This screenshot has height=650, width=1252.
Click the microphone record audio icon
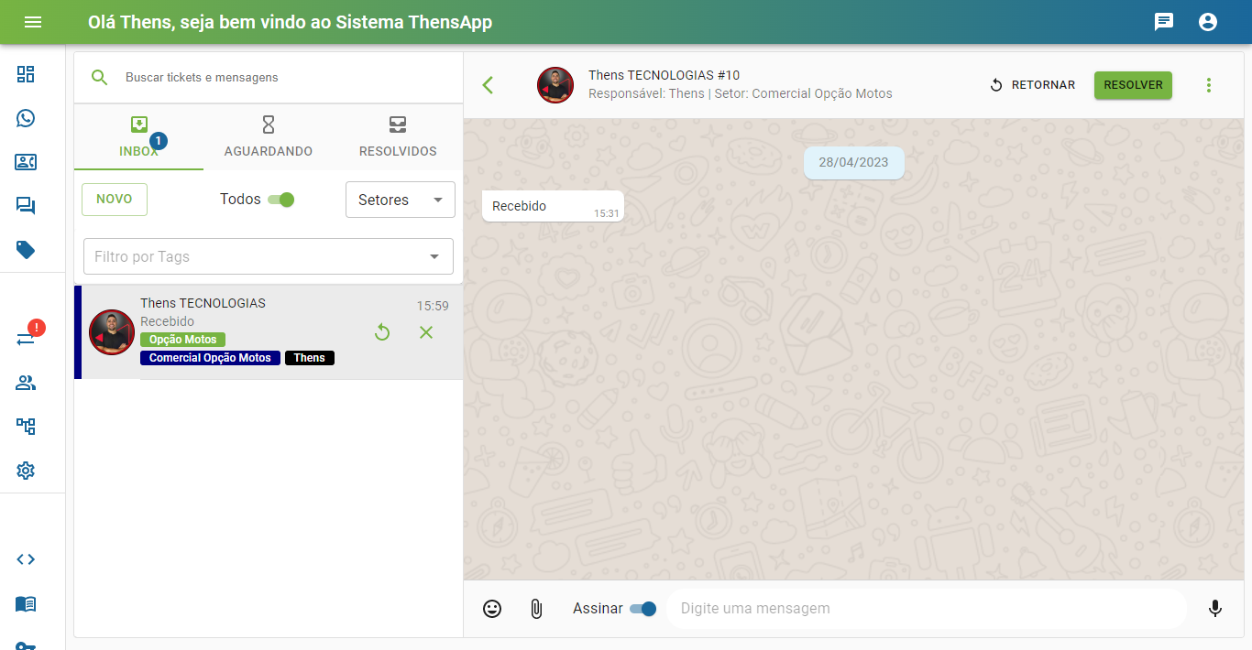[1214, 609]
